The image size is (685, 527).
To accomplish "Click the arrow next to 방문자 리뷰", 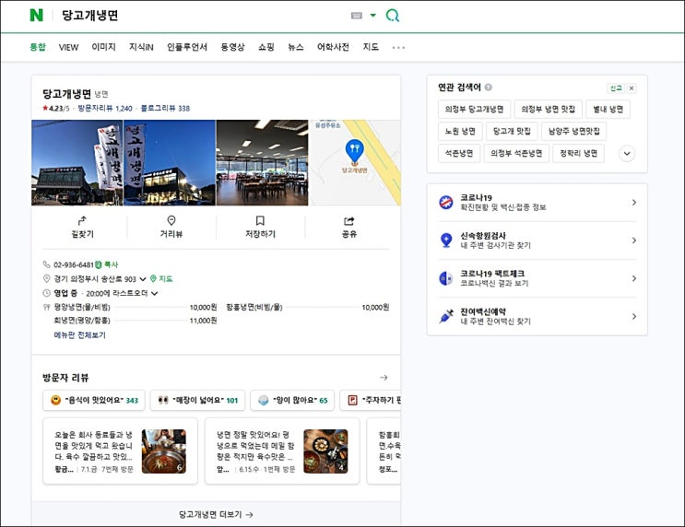I will point(384,377).
